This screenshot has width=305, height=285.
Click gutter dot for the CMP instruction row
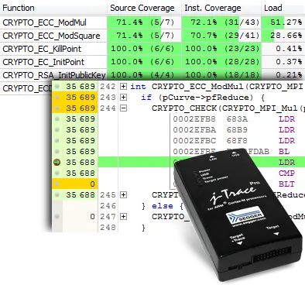coord(57,173)
